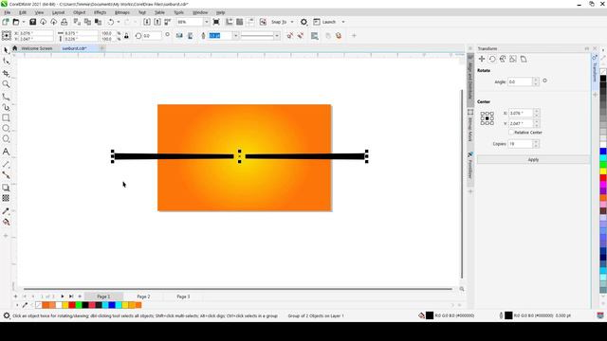
Task: Open the File menu
Action: click(8, 12)
